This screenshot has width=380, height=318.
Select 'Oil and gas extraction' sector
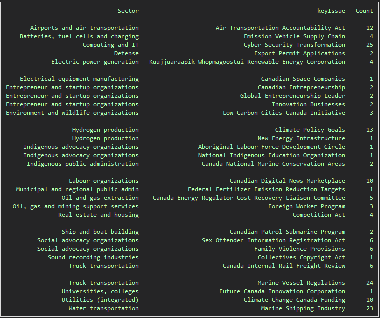[100, 198]
